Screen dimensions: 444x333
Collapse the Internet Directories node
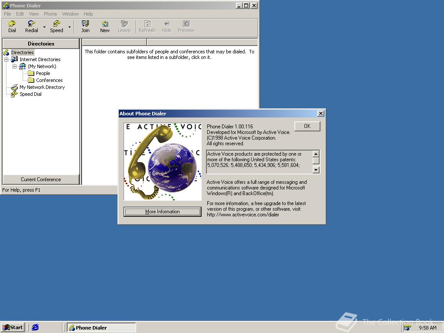[6, 59]
